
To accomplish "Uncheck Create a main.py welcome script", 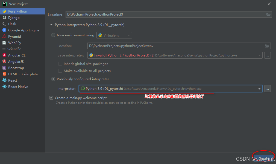I will coord(51,98).
